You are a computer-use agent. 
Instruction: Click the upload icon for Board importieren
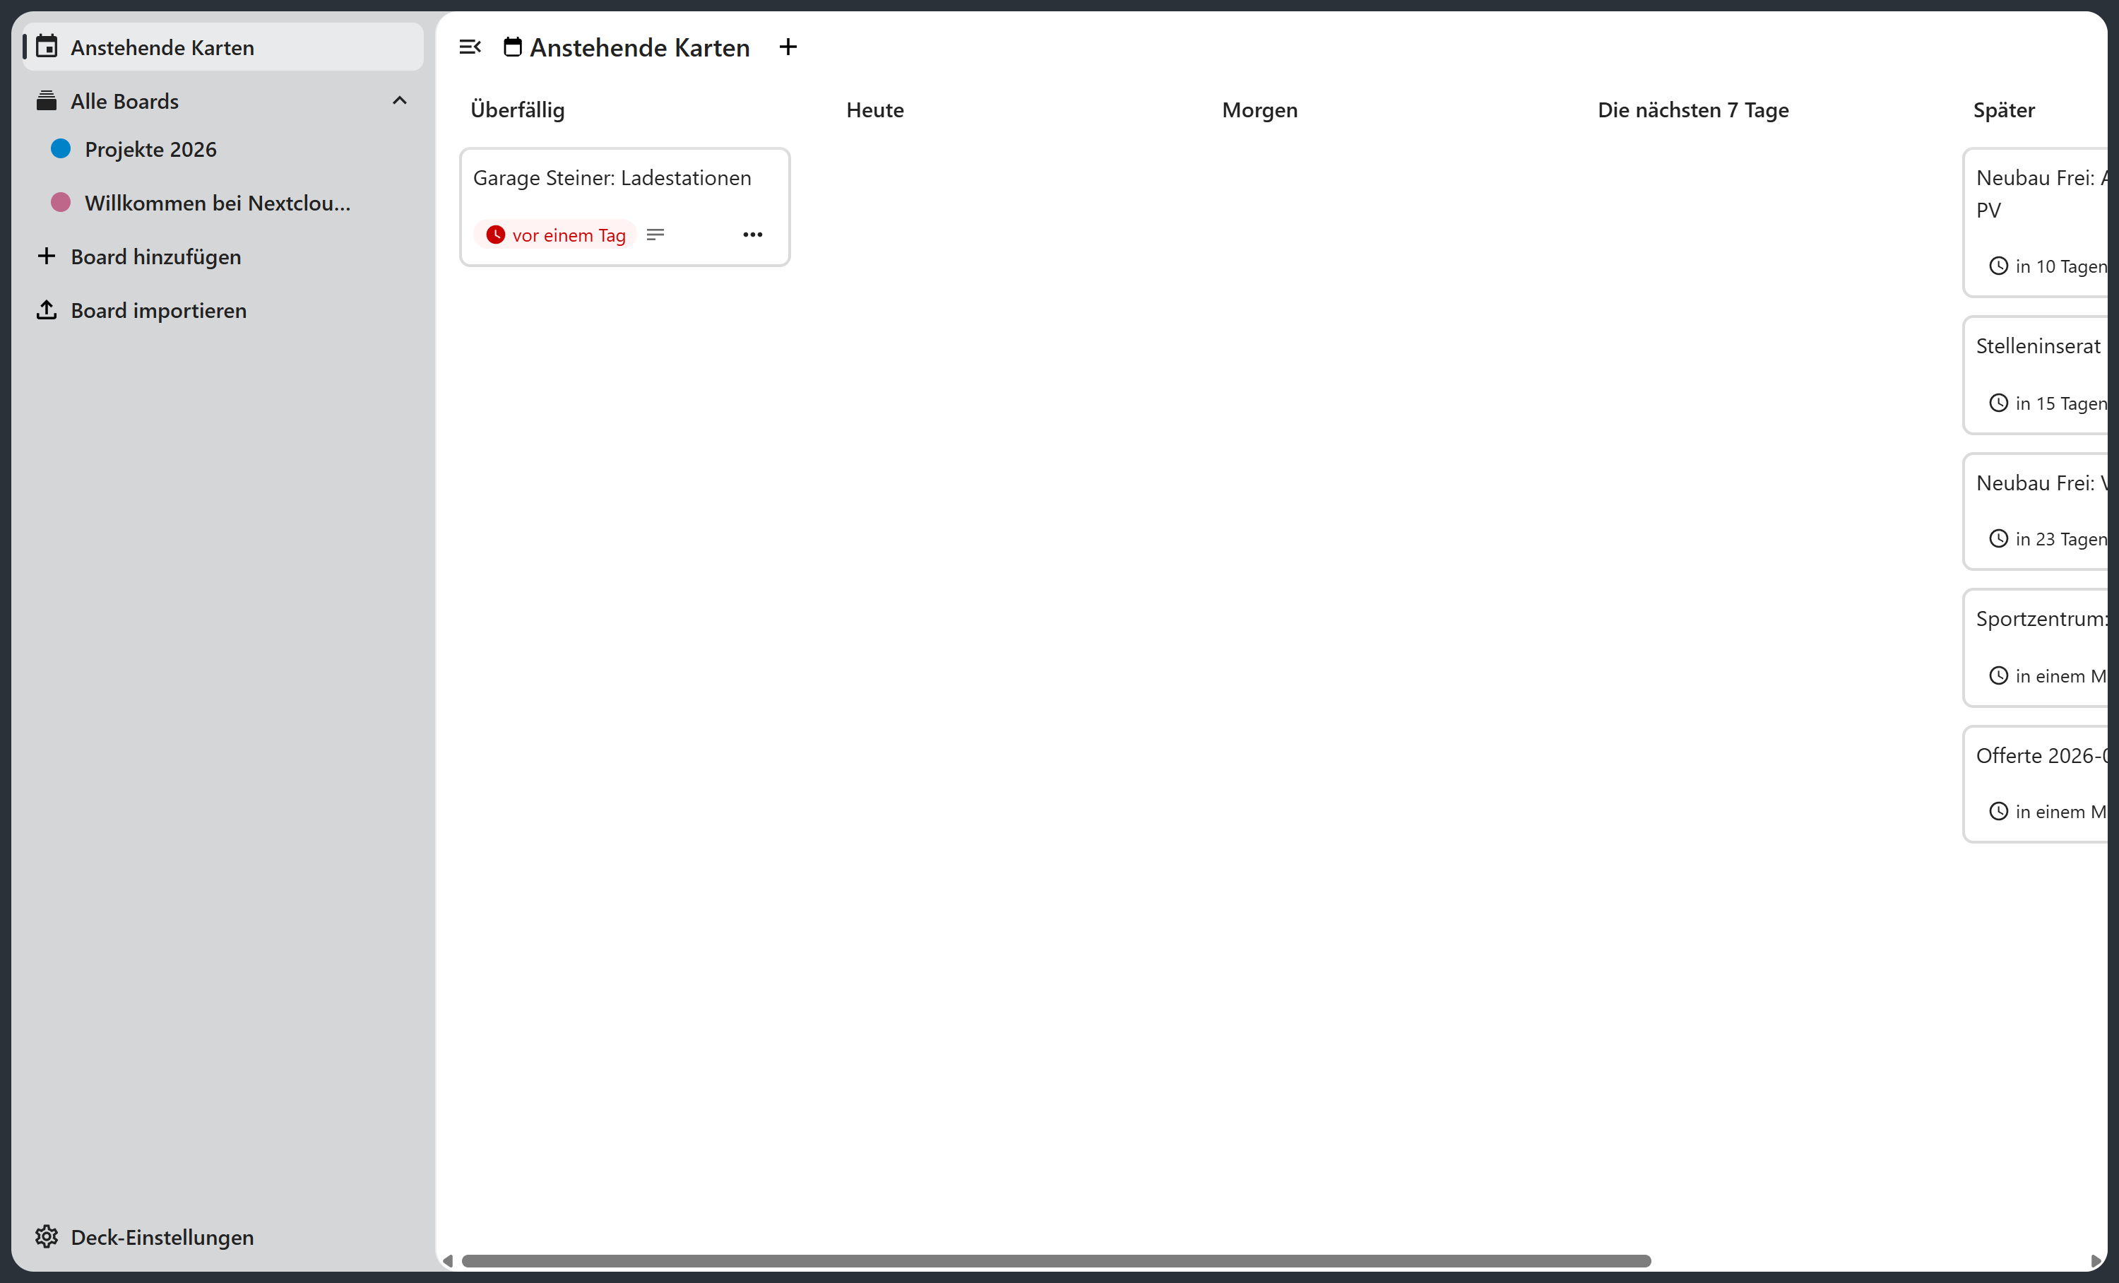tap(47, 309)
